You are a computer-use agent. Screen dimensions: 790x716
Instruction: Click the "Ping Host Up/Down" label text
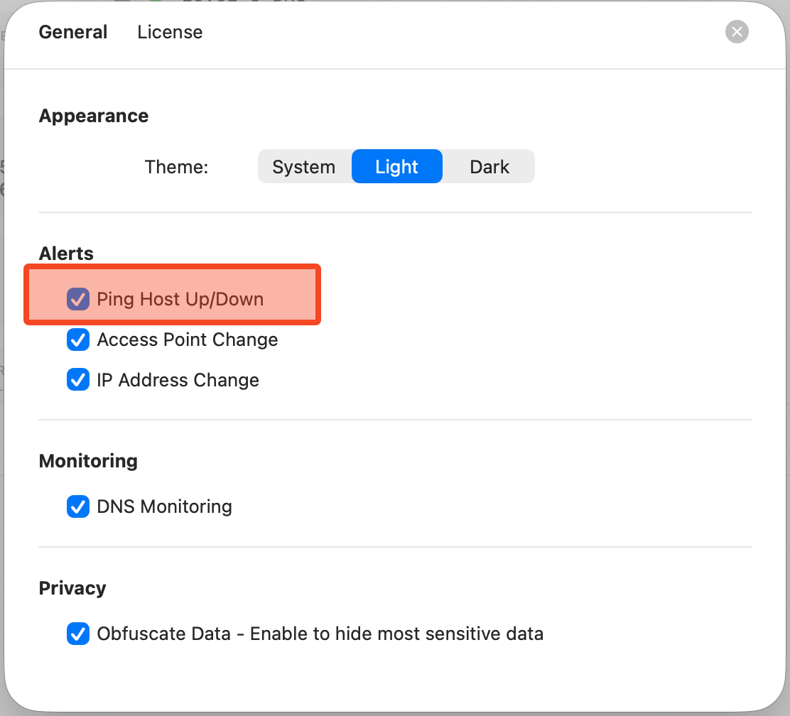click(180, 299)
